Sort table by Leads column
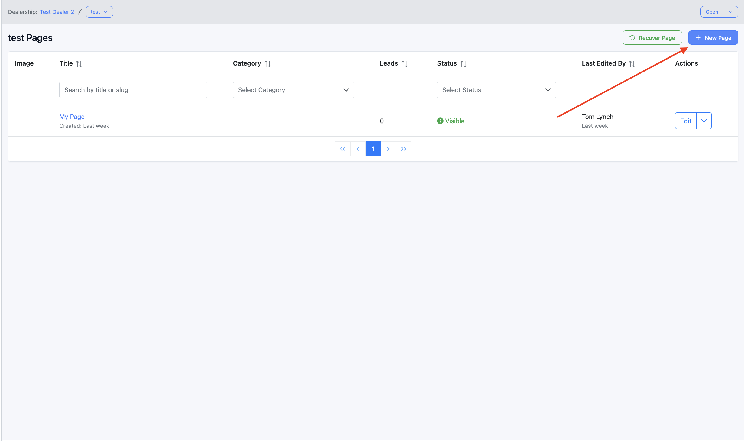 pyautogui.click(x=404, y=64)
